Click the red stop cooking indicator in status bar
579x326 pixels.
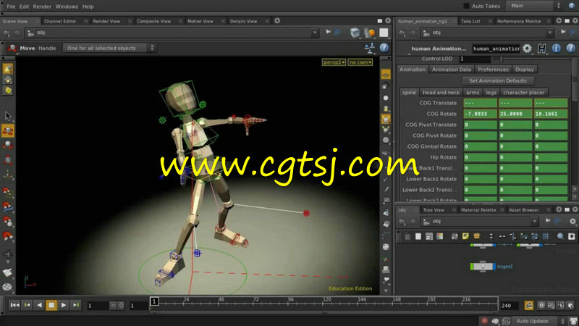(484, 321)
